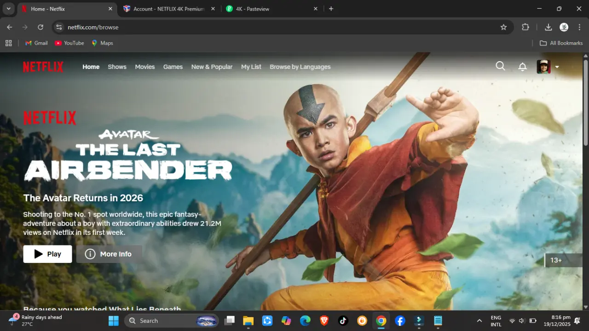Open the ENG INTL language switcher
Viewport: 589px width, 331px height.
(496, 320)
